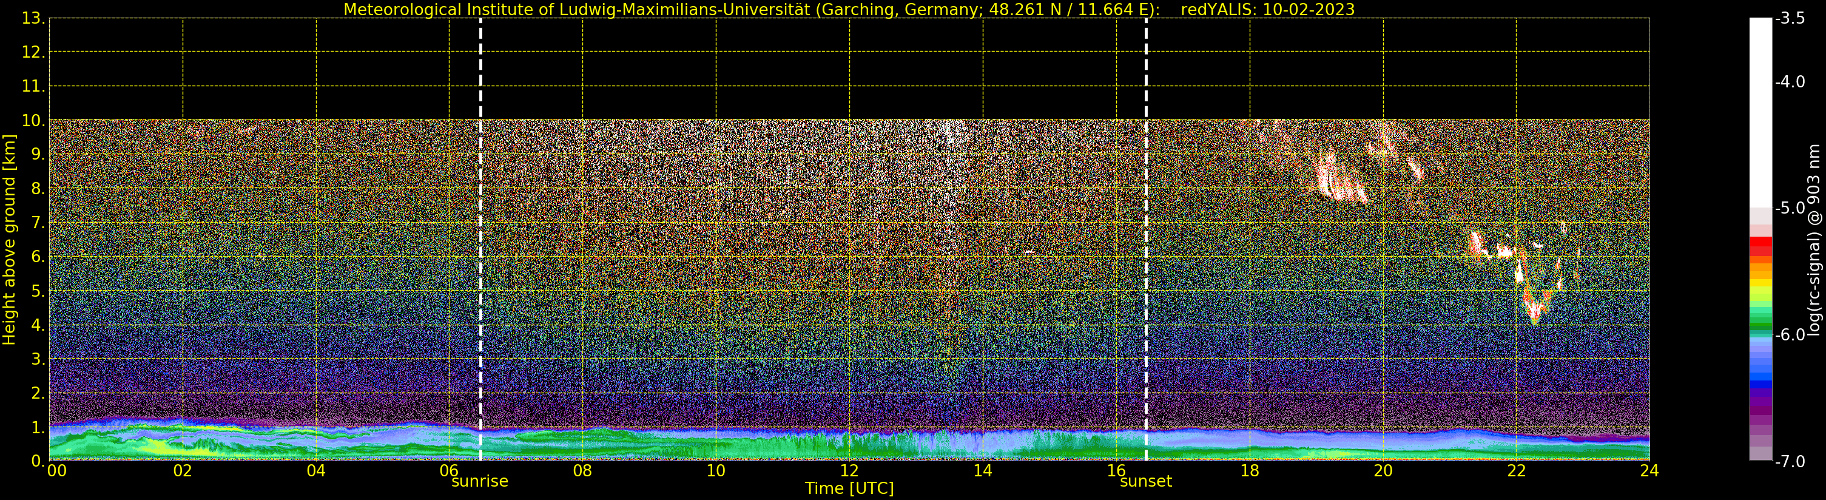This screenshot has width=1826, height=500.
Task: Click the height axis label 4.
Action: click(x=37, y=325)
